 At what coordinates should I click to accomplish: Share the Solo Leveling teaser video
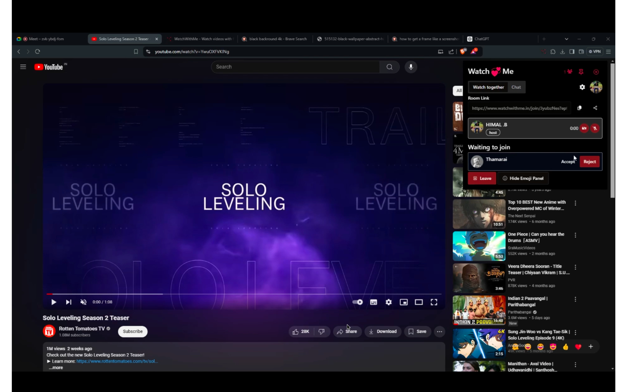pos(347,332)
